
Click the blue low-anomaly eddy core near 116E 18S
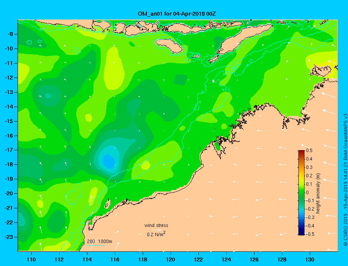click(109, 161)
